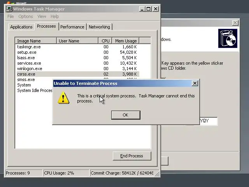Select the lsass.exe process row
The image size is (249, 187).
(78, 58)
